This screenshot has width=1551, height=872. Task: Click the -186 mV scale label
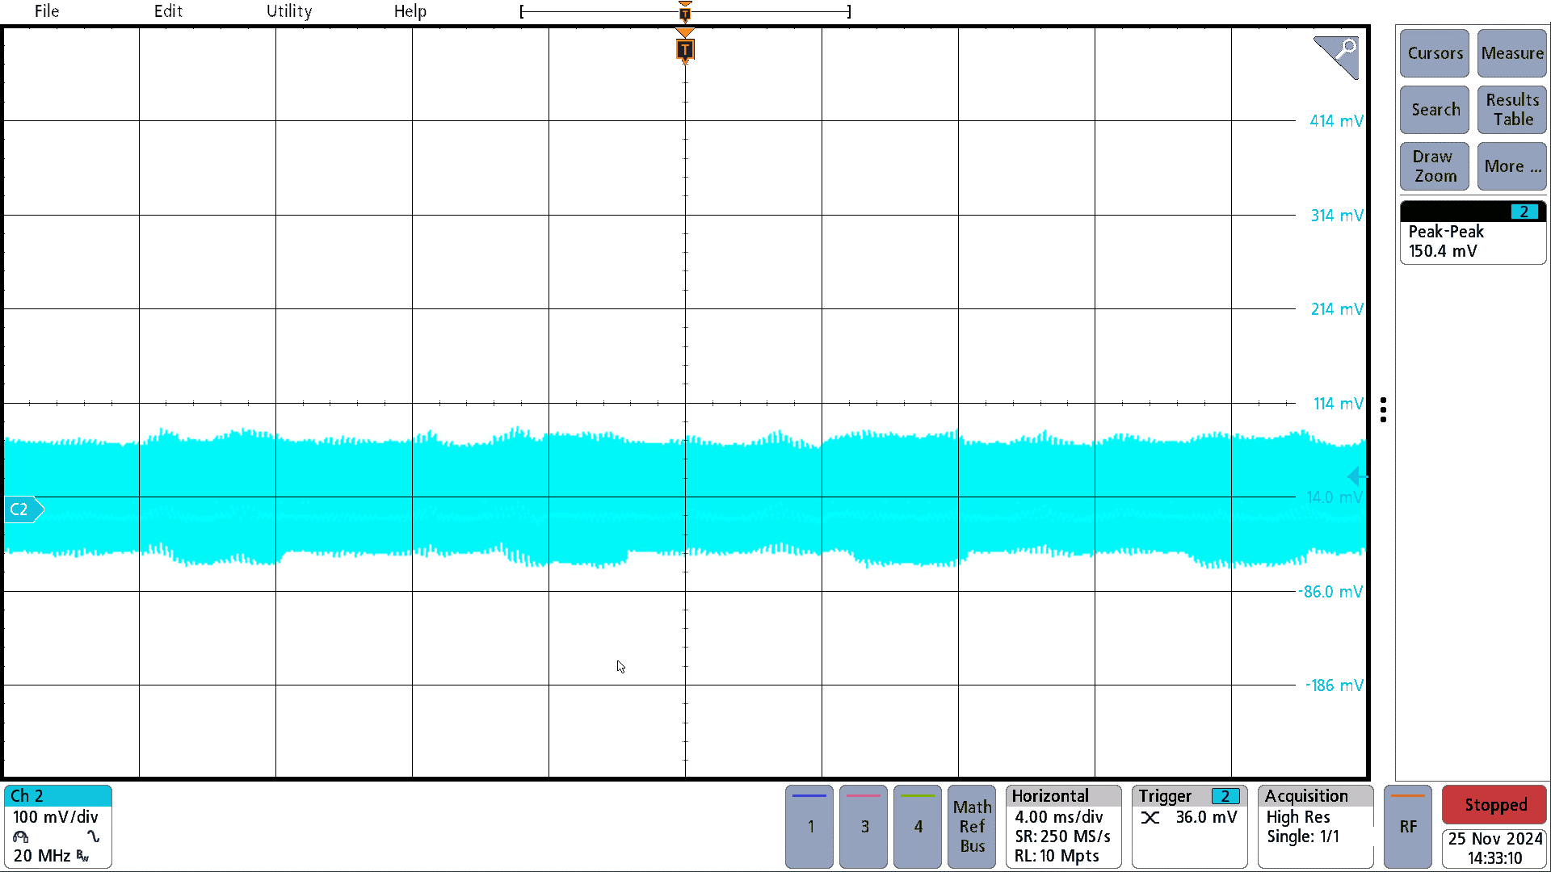(x=1335, y=685)
